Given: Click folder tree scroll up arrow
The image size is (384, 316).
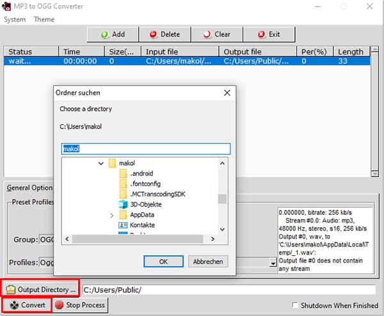Looking at the screenshot, I should coord(222,163).
